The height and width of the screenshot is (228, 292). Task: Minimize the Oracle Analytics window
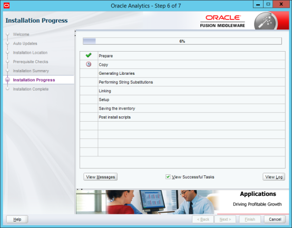pyautogui.click(x=258, y=4)
